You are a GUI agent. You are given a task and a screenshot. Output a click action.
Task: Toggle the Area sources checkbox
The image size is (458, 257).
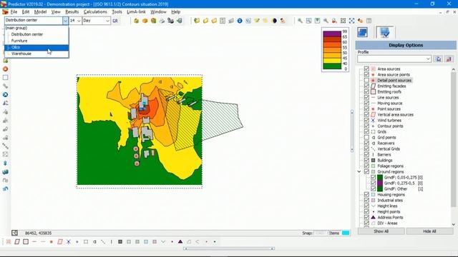point(366,69)
